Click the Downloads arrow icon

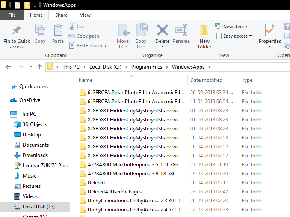point(17,155)
